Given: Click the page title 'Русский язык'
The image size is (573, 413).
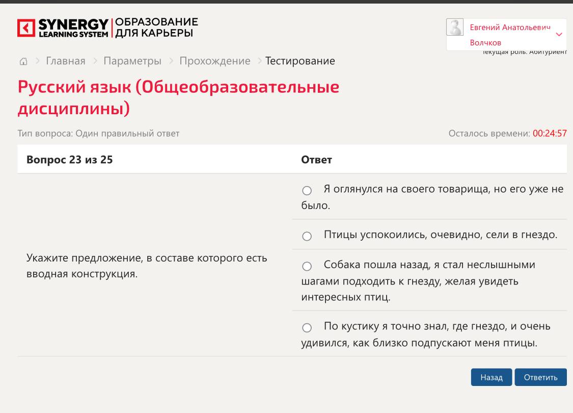Looking at the screenshot, I should click(178, 97).
